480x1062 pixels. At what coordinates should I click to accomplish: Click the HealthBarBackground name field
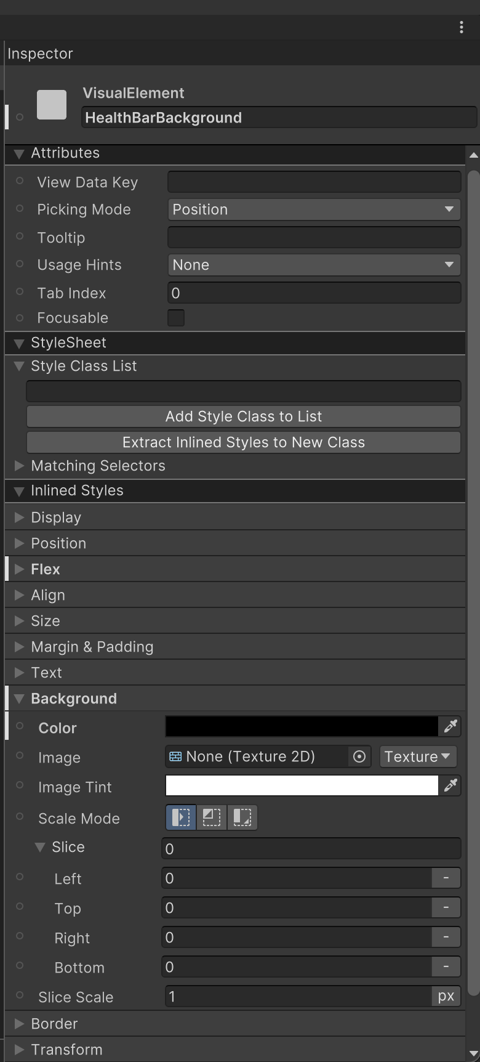click(279, 118)
